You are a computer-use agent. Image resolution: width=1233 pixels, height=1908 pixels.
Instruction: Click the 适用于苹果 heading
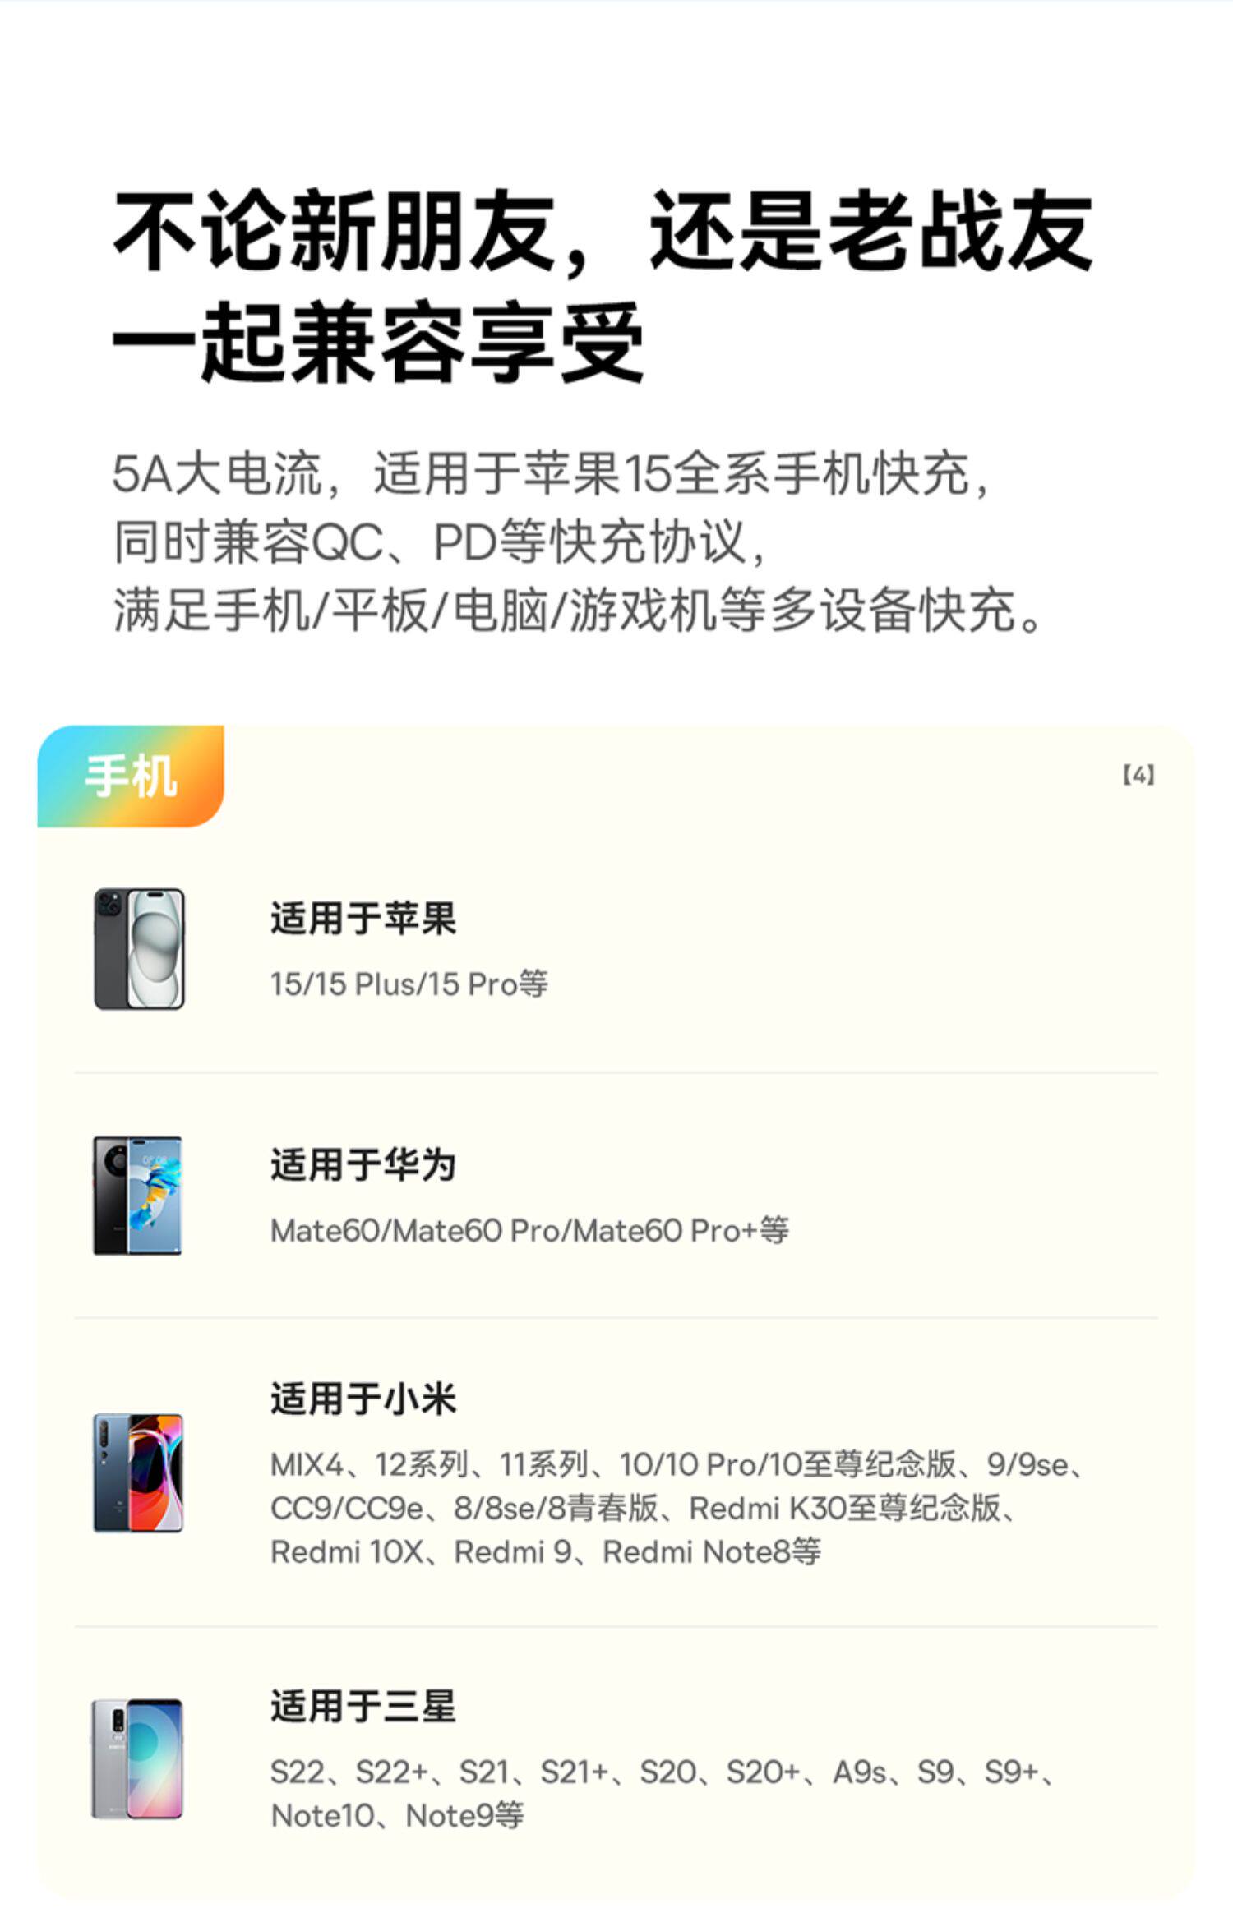pos(363,918)
